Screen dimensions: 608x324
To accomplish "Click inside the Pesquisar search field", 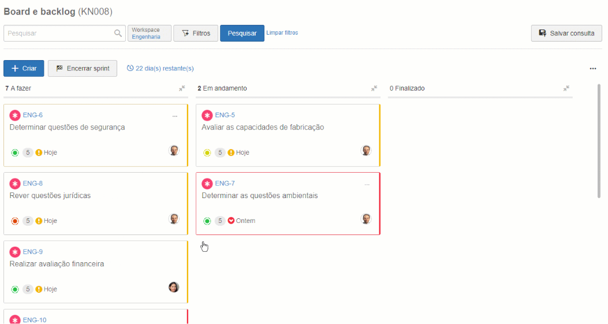I will pos(58,33).
